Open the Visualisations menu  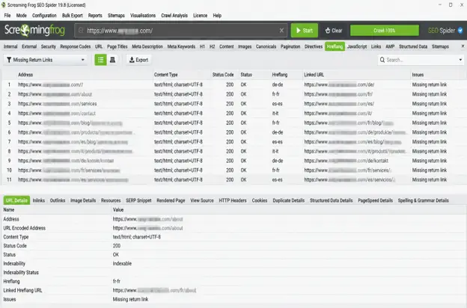point(143,16)
